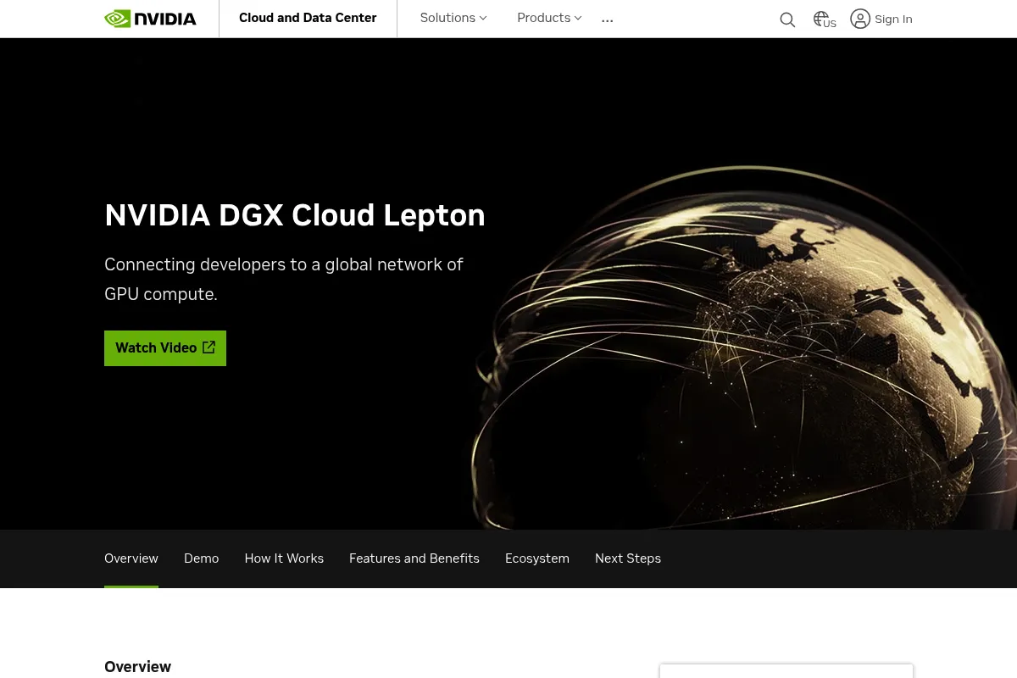Click the NVIDIA logo

[x=150, y=19]
